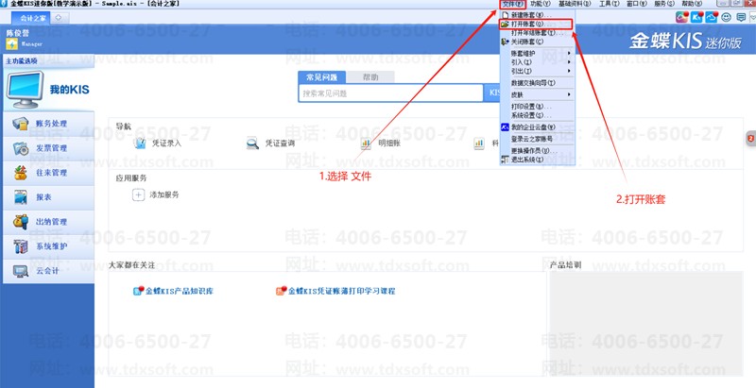Open the 发票管理 module in sidebar
This screenshot has height=388, width=756.
click(x=48, y=148)
